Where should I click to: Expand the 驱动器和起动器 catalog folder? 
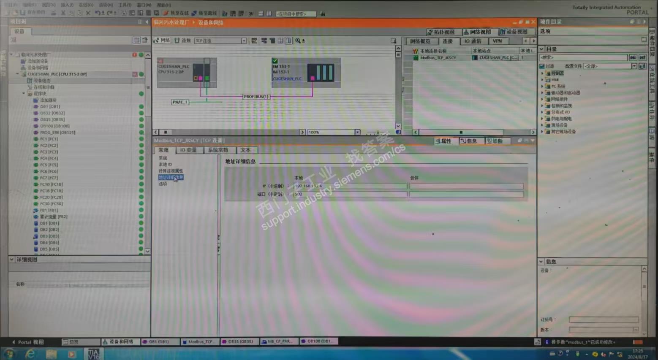click(x=543, y=93)
